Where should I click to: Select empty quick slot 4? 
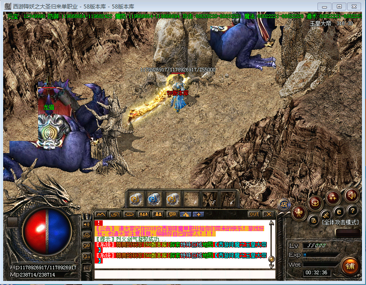click(192, 199)
